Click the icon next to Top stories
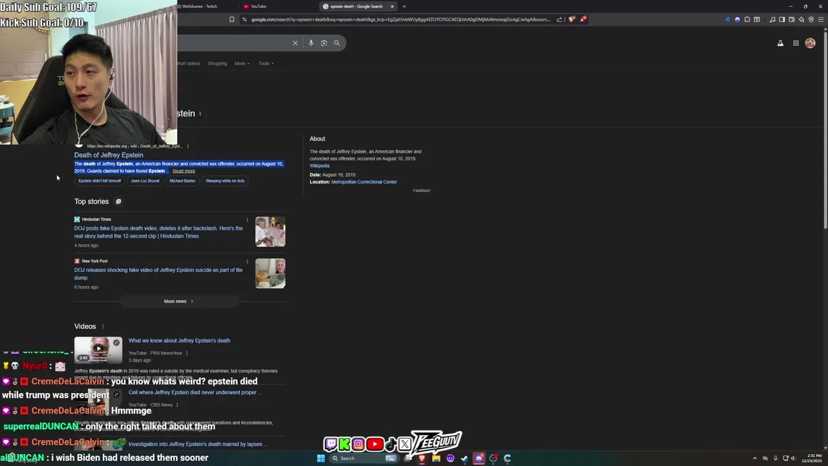 click(118, 201)
